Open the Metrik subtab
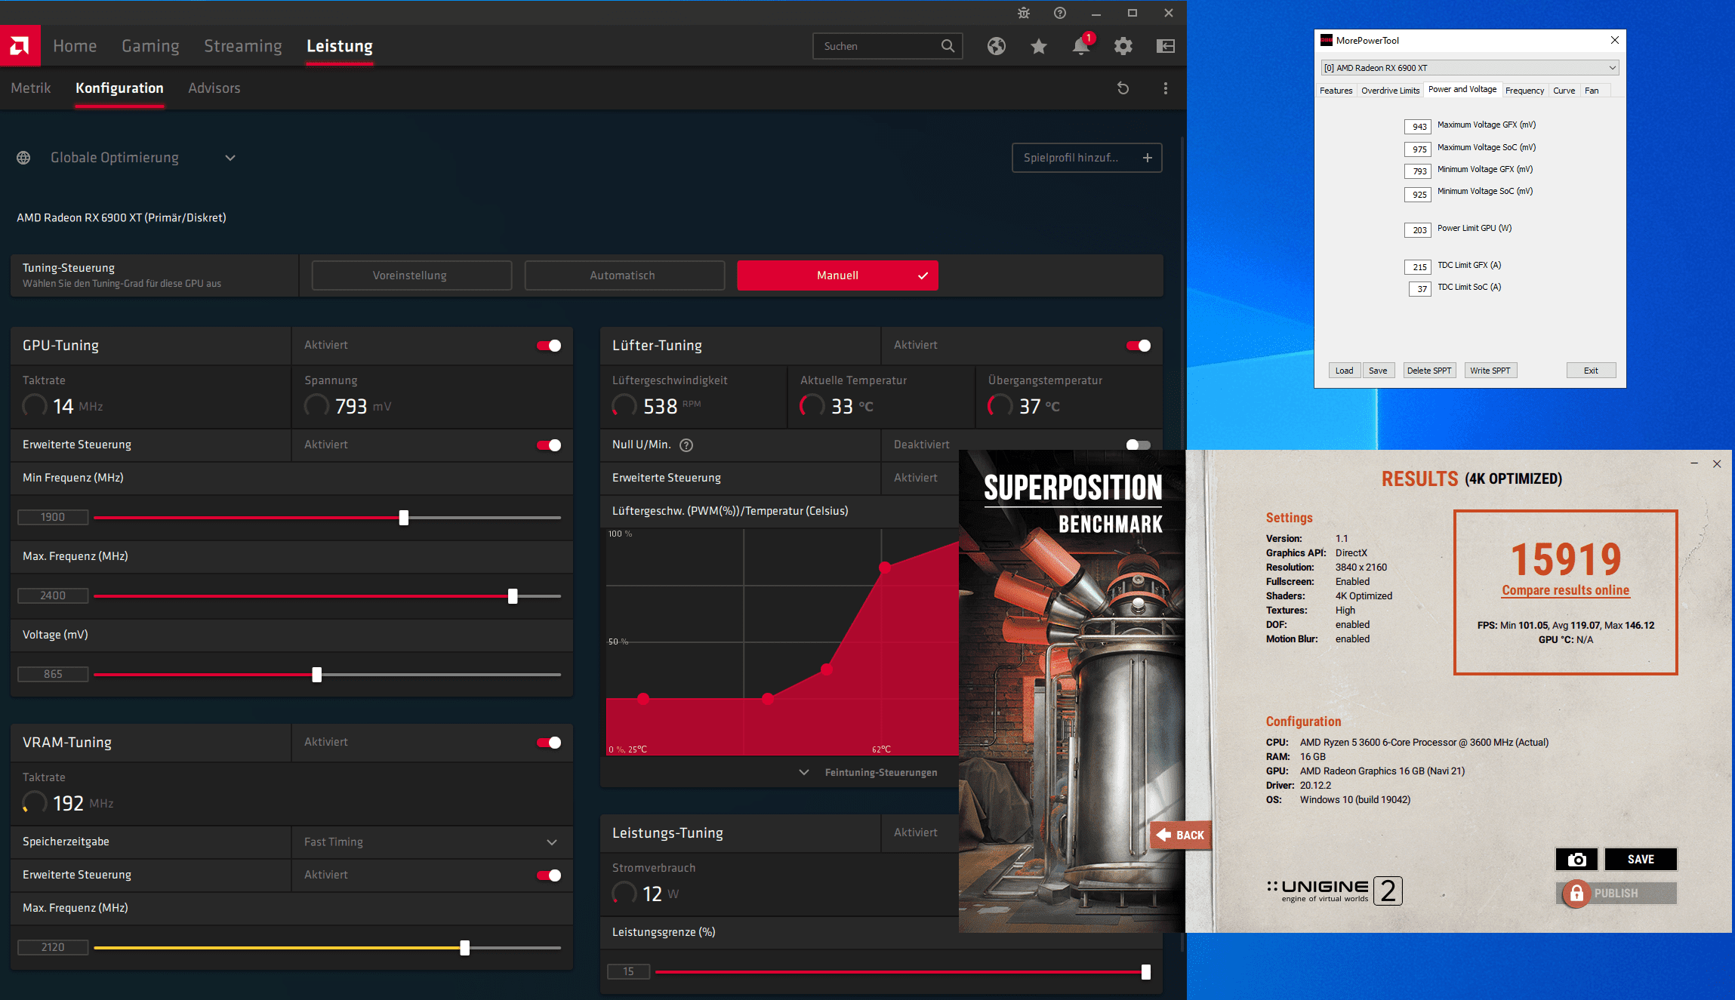The image size is (1735, 1000). [31, 88]
